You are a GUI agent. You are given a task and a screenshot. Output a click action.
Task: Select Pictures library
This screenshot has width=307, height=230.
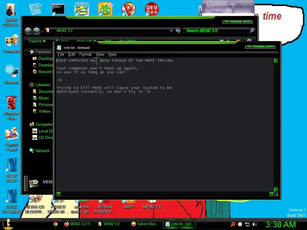pyautogui.click(x=43, y=105)
